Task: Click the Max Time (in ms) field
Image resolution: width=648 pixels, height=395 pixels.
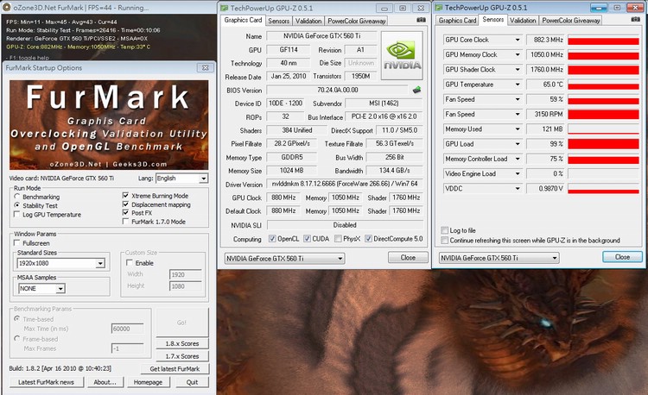Action: click(128, 329)
